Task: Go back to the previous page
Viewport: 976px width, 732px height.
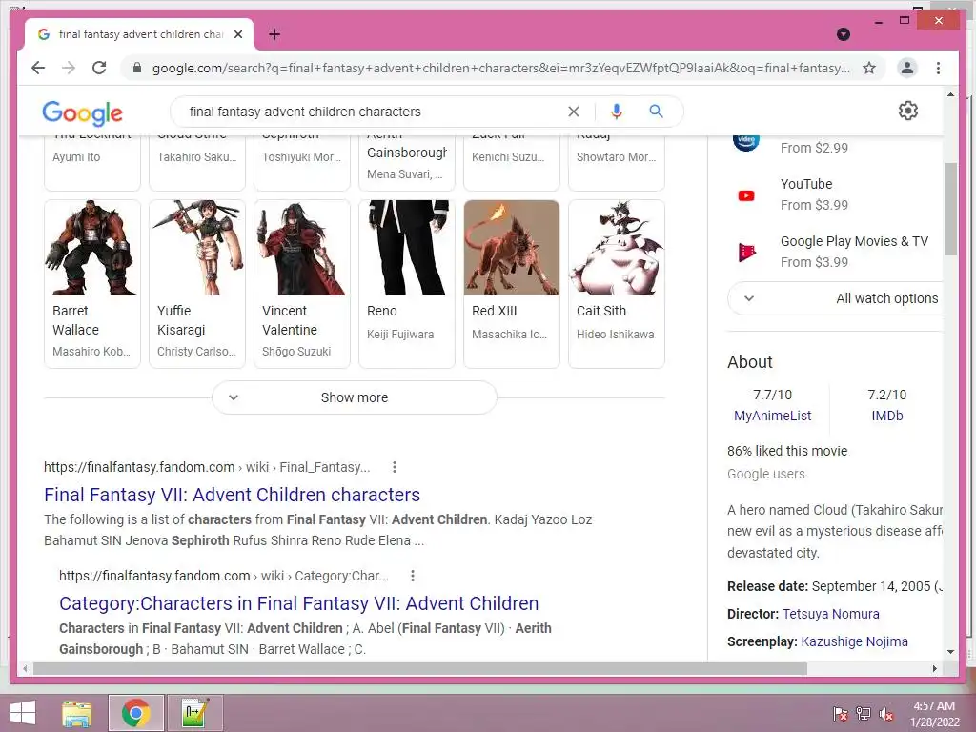Action: (x=38, y=68)
